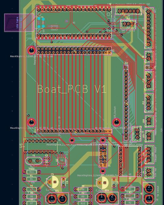Select the J8 two-pin connector
Viewport: 164px width, 205px height.
click(149, 57)
